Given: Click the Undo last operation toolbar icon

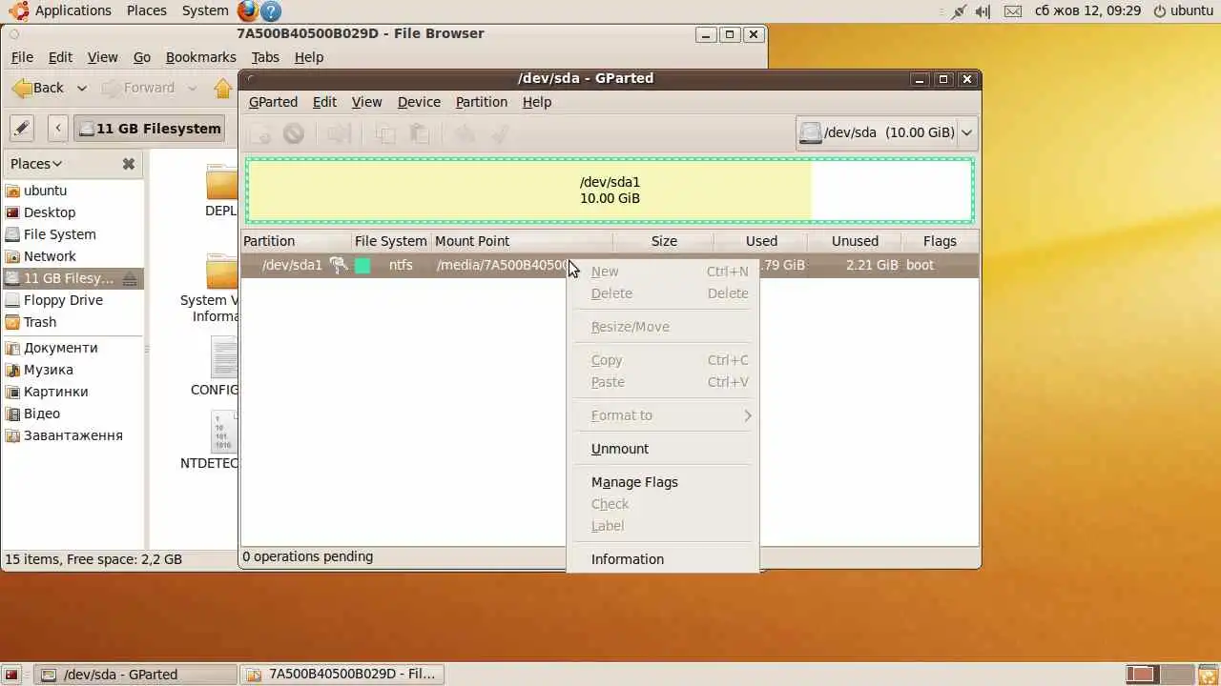Looking at the screenshot, I should 465,133.
